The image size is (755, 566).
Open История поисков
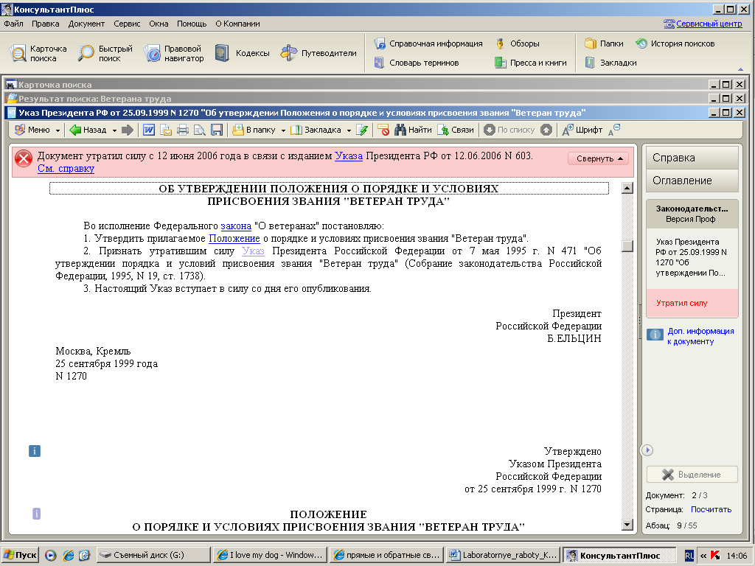[675, 43]
